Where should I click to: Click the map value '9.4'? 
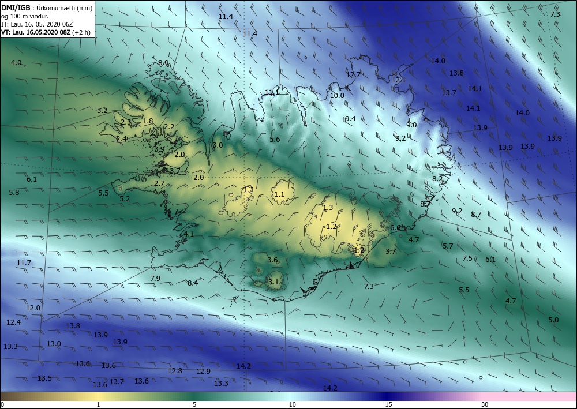(x=350, y=118)
